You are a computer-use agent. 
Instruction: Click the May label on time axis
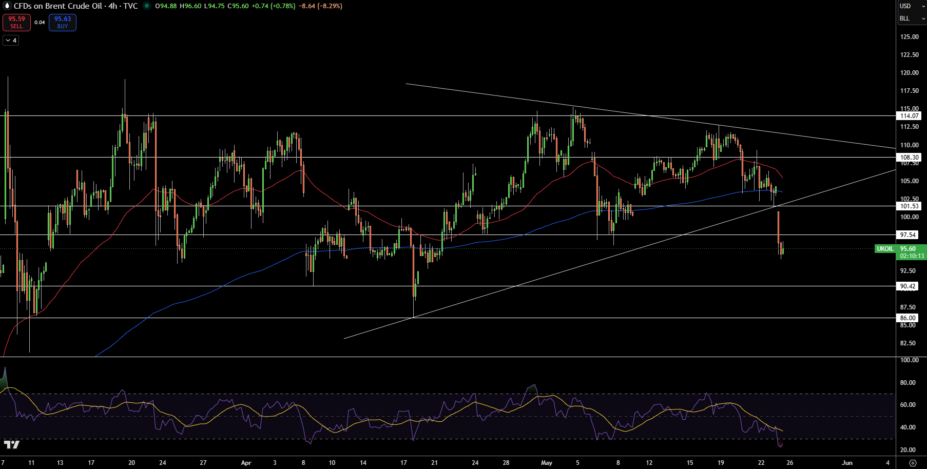coord(547,463)
